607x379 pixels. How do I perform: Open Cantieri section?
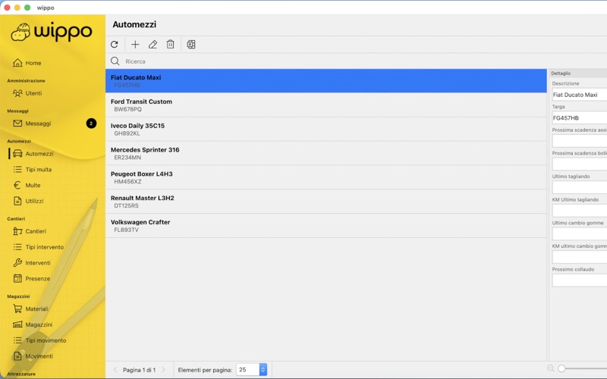[x=36, y=231]
